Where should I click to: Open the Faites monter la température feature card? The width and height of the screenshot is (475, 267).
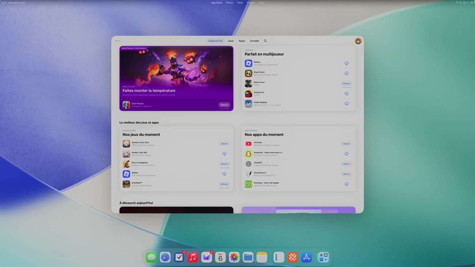[x=176, y=78]
